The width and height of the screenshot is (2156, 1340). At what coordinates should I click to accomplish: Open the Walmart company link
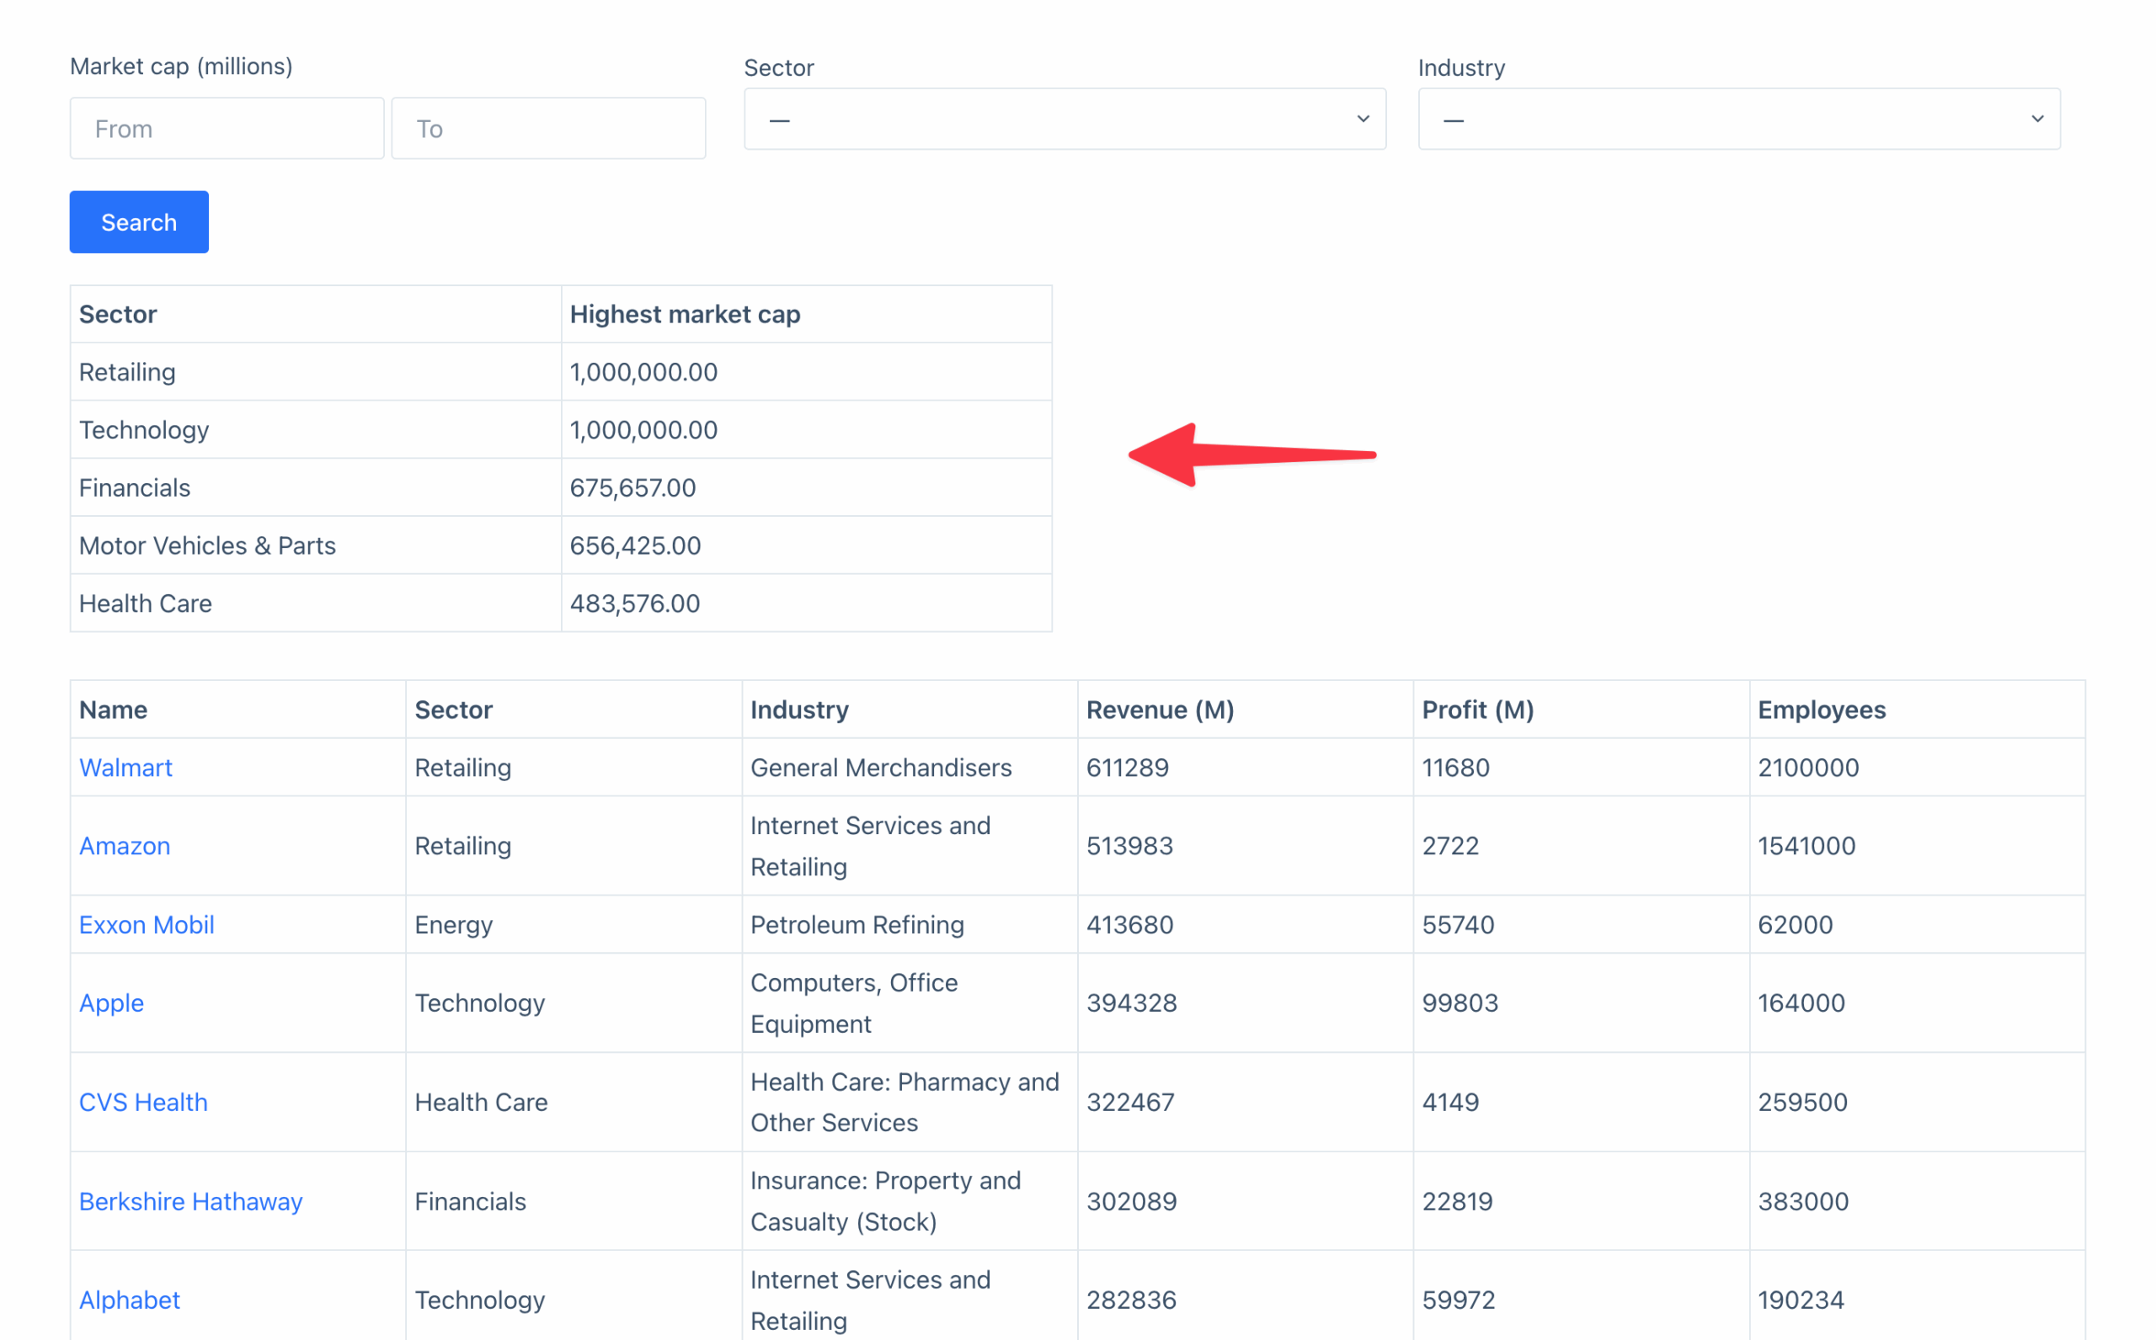coord(125,768)
